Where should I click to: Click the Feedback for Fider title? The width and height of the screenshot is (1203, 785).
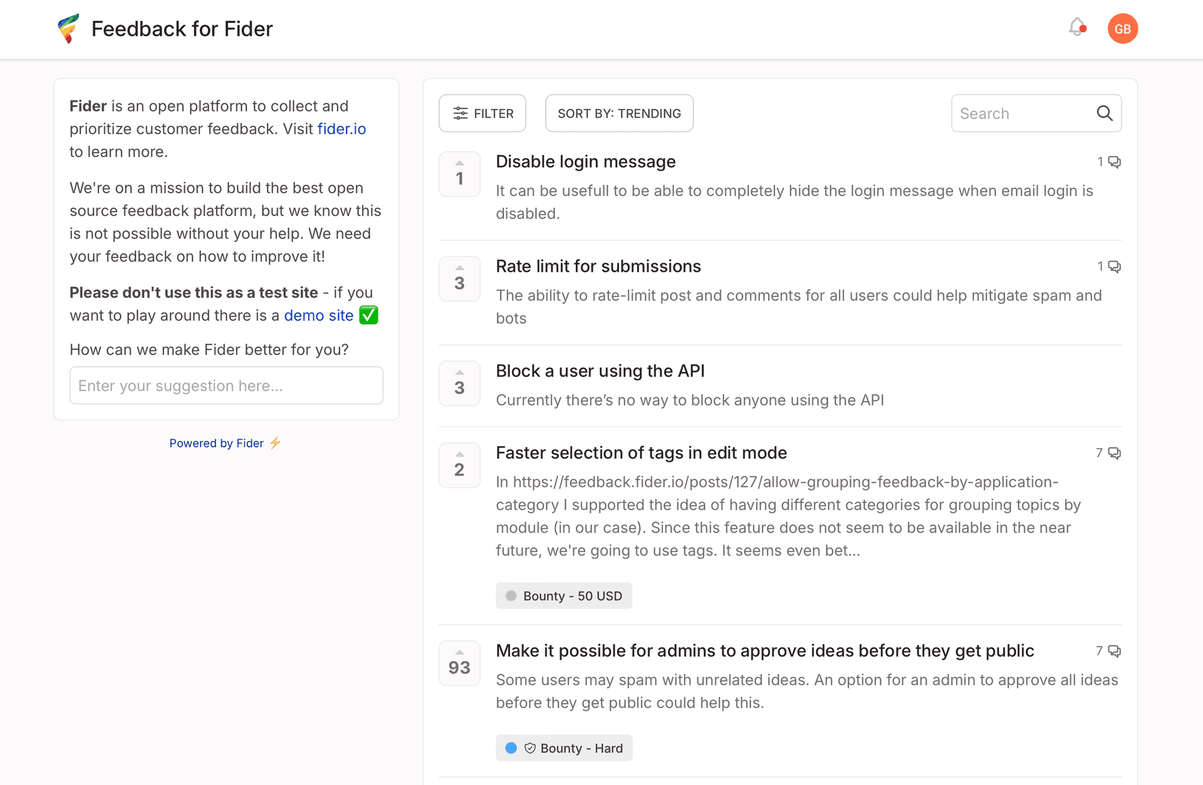[182, 29]
